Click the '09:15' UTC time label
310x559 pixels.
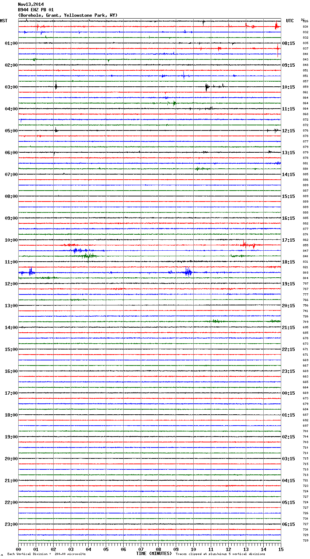point(288,65)
